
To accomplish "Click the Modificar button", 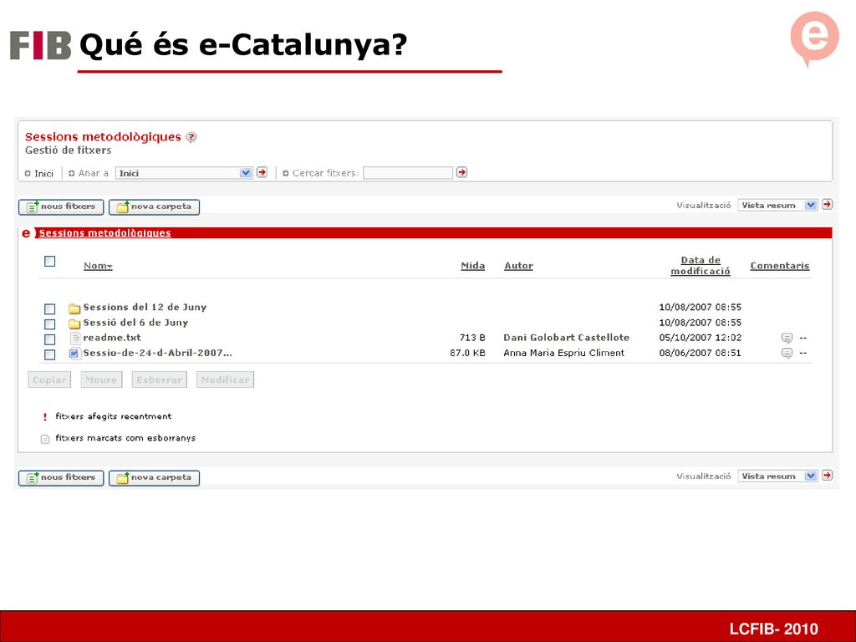I will coord(225,380).
